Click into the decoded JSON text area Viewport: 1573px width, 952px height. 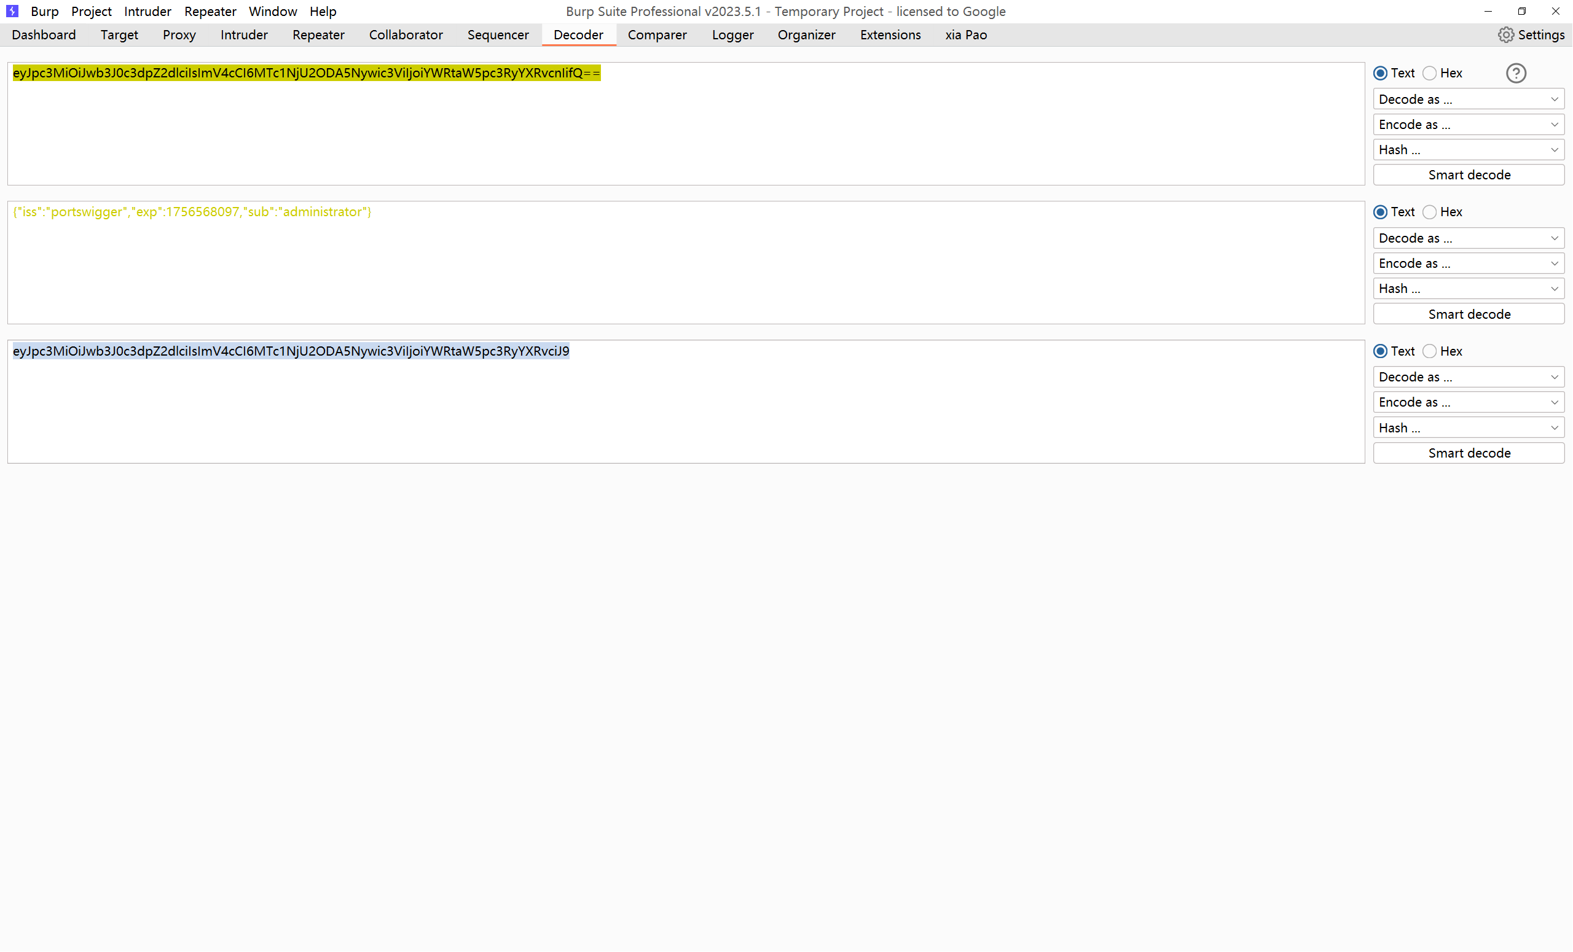(685, 263)
